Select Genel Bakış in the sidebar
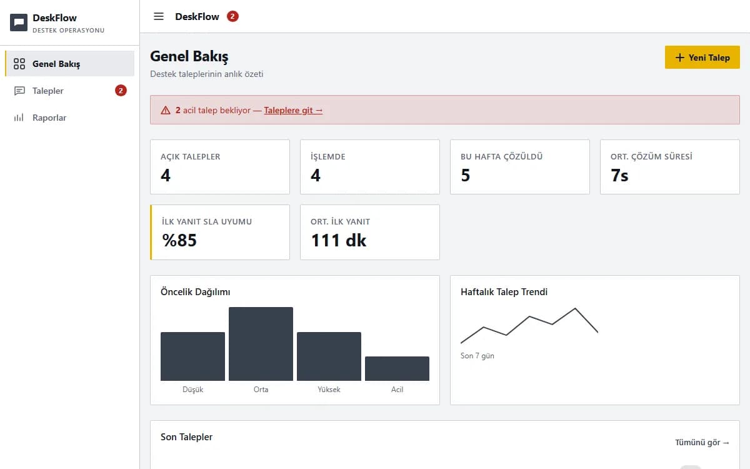The height and width of the screenshot is (469, 750). 69,64
